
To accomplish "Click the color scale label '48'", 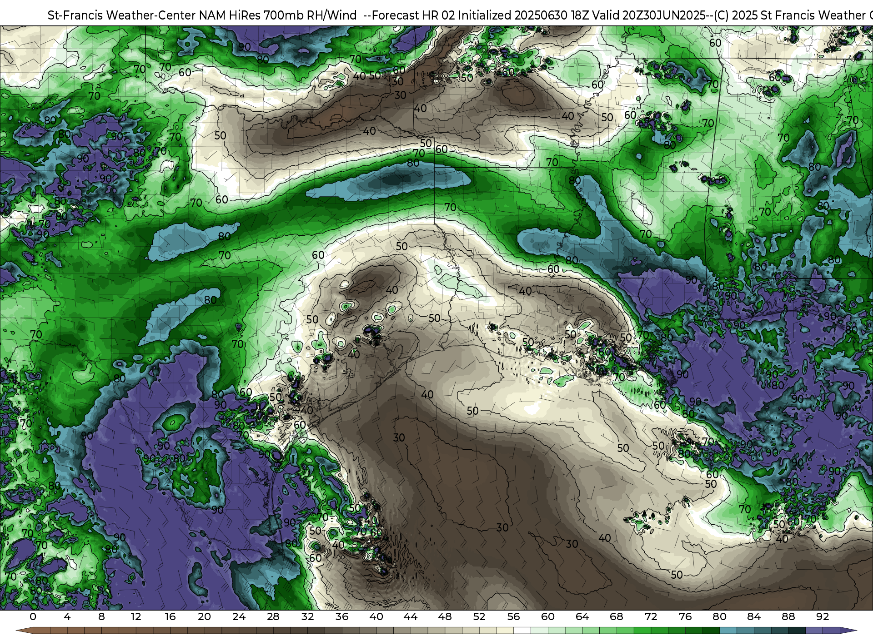I will (x=445, y=616).
